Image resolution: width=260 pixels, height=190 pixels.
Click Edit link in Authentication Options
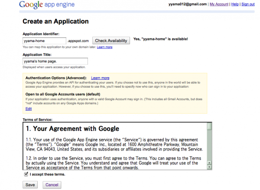[x=29, y=109]
